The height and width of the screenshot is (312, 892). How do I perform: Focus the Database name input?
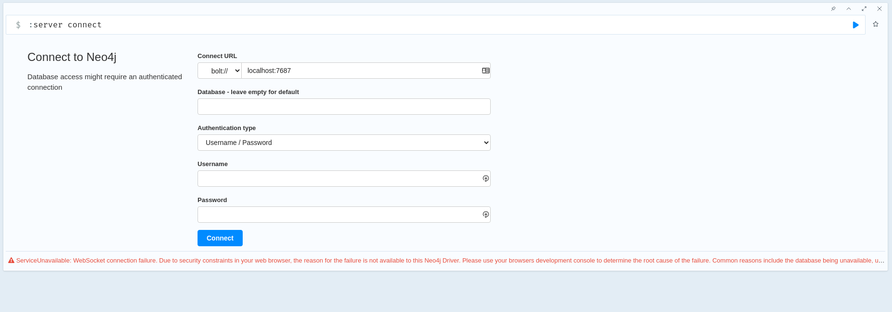tap(344, 107)
